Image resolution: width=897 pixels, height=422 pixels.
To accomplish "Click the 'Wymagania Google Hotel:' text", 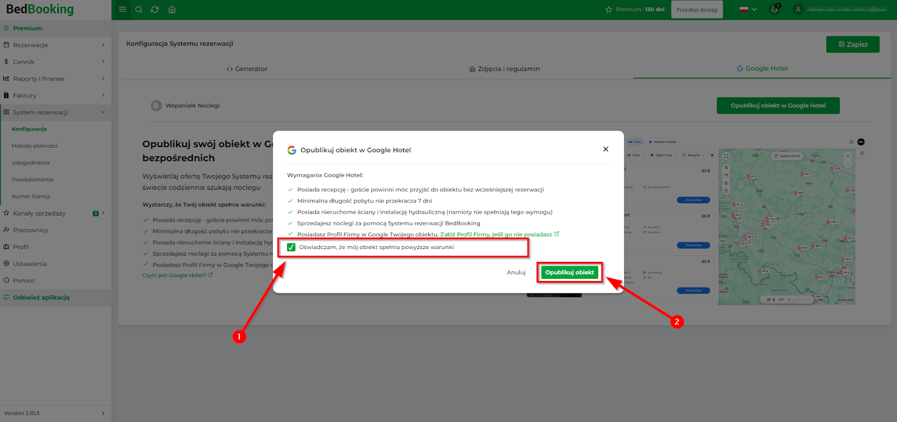I will point(325,175).
